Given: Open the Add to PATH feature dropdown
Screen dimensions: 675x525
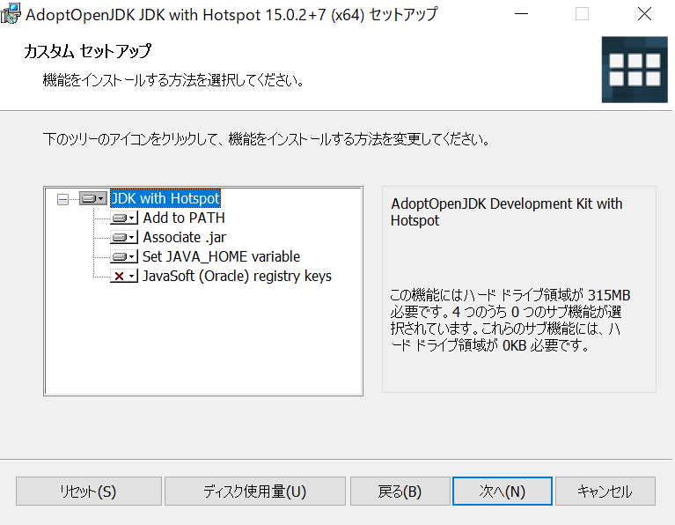Looking at the screenshot, I should click(124, 218).
